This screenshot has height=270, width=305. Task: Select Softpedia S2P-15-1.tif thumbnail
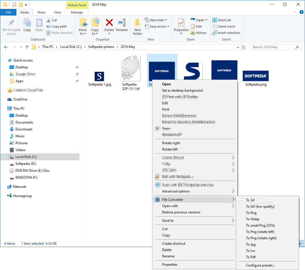coord(130,68)
